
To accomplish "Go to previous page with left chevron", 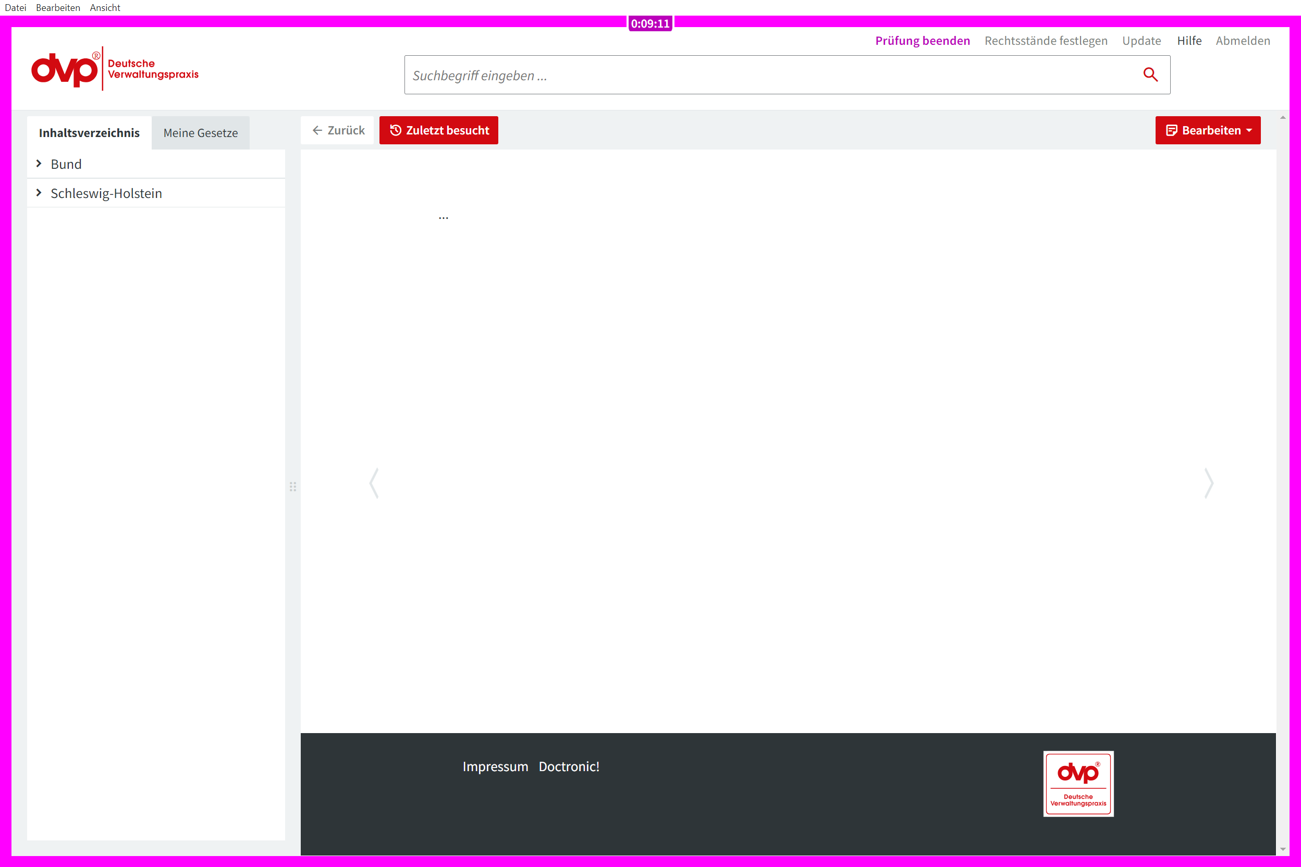I will coord(374,484).
